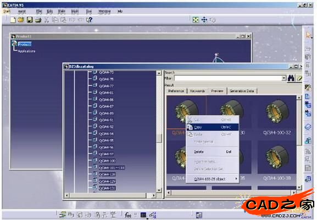Select the Product1 node in tree
The height and width of the screenshot is (220, 317).
[25, 44]
